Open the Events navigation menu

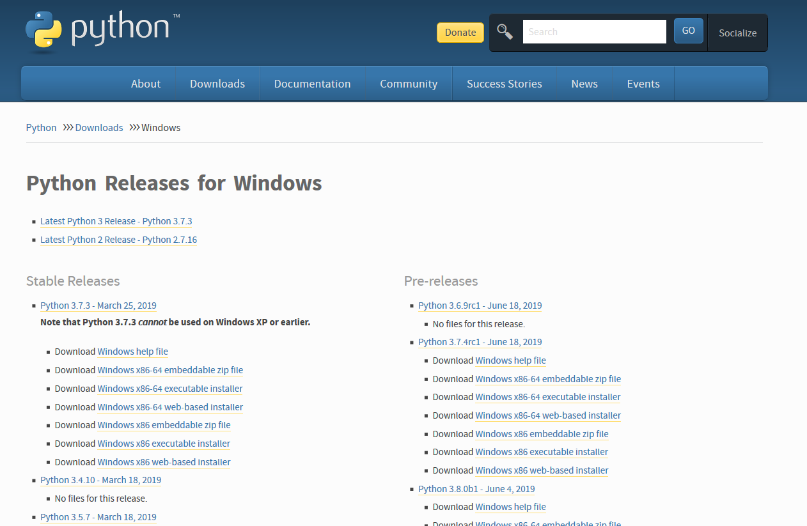[x=643, y=84]
